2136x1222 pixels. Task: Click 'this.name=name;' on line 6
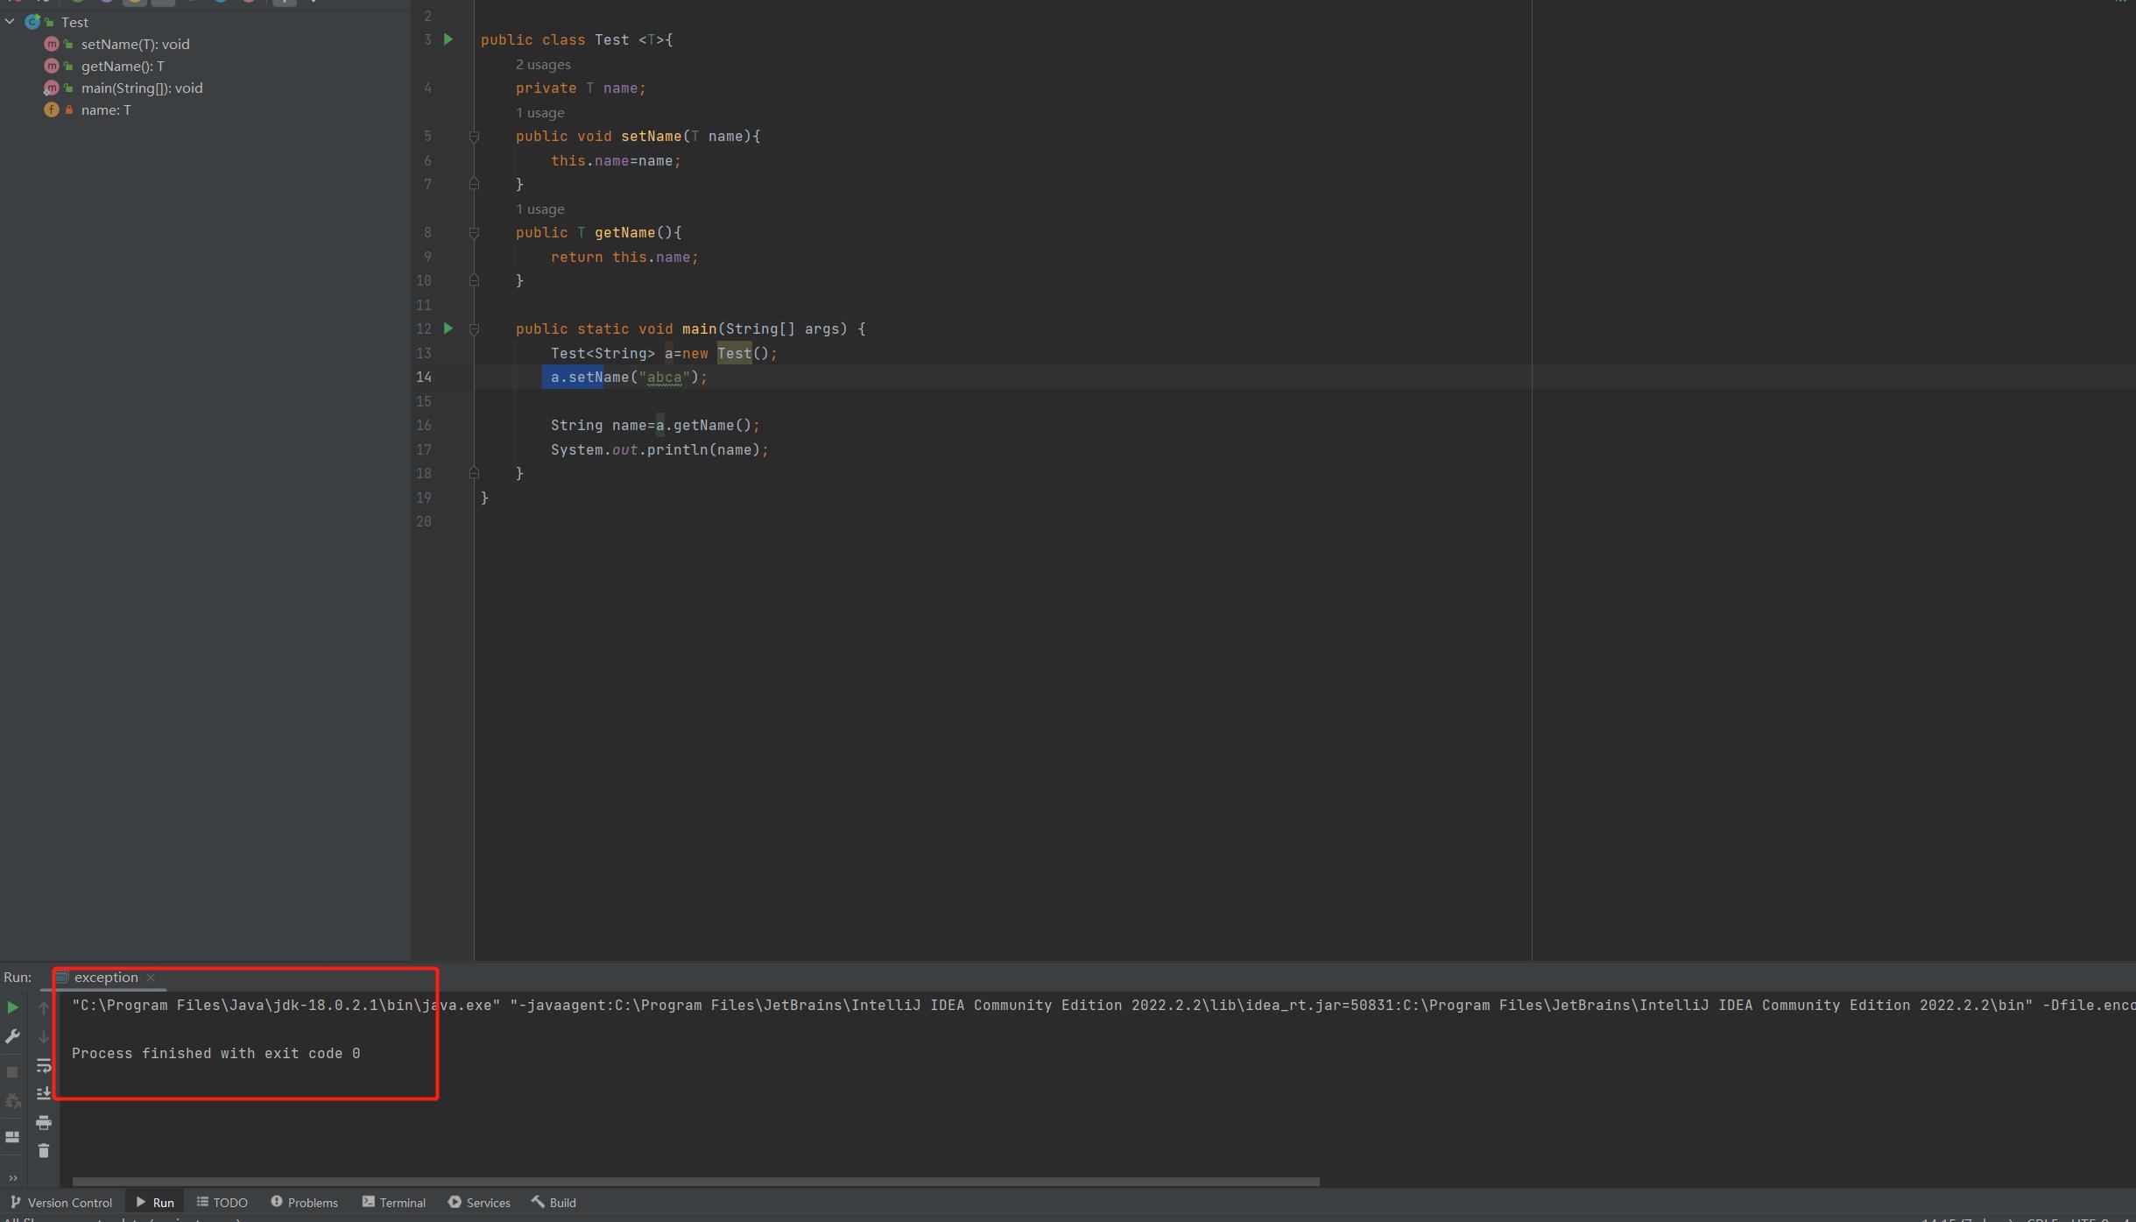(616, 161)
